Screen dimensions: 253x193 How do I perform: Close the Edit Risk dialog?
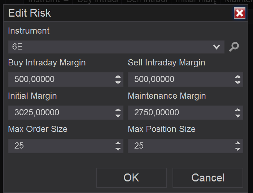click(240, 13)
